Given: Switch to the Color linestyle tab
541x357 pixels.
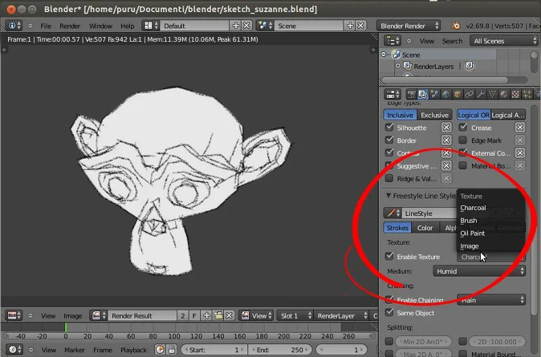Looking at the screenshot, I should pyautogui.click(x=425, y=227).
